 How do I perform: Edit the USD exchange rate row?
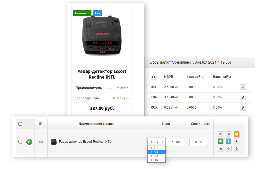(x=243, y=87)
